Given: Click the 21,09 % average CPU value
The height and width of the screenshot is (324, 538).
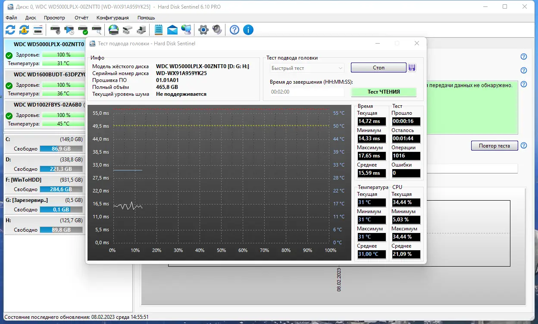Looking at the screenshot, I should click(406, 254).
